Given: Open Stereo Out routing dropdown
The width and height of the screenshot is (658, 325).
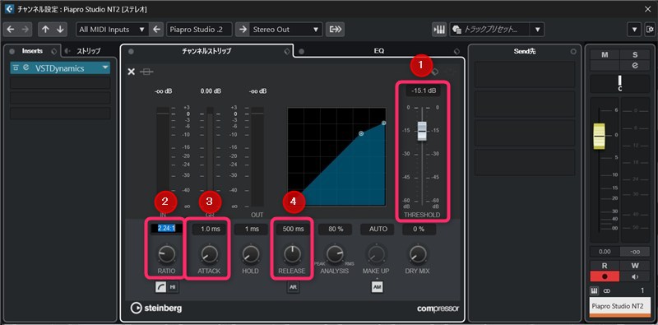Looking at the screenshot, I should click(286, 30).
